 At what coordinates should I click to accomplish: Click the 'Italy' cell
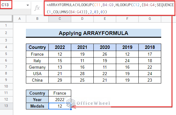coord(37,61)
